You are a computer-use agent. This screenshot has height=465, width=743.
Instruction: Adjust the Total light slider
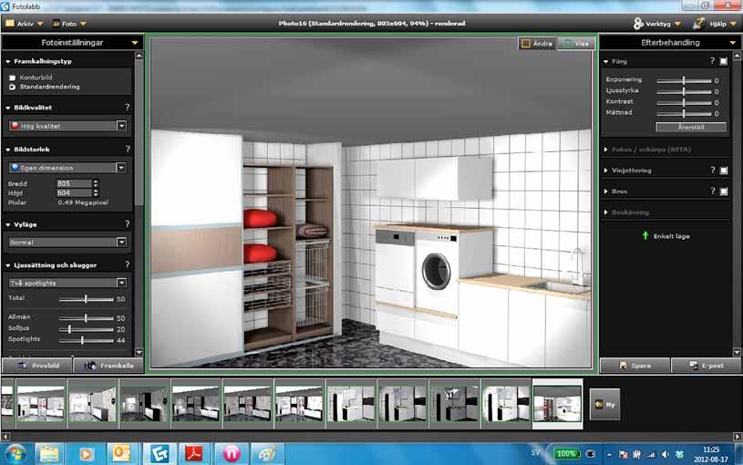click(86, 299)
